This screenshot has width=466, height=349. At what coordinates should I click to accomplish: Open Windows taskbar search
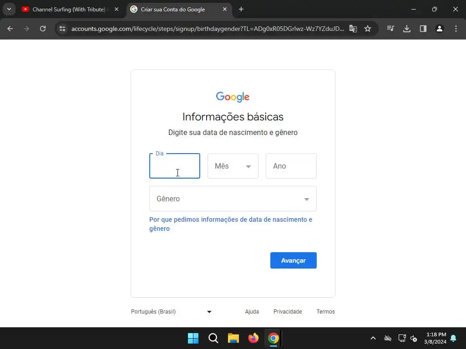pos(213,338)
